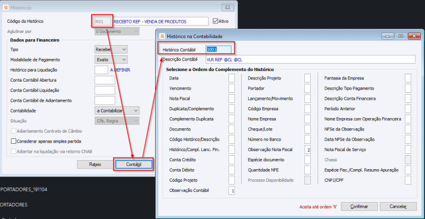Click Espécie Fisc./Compl. Resumo Apuração box
The height and width of the screenshot is (219, 425).
pos(408,170)
